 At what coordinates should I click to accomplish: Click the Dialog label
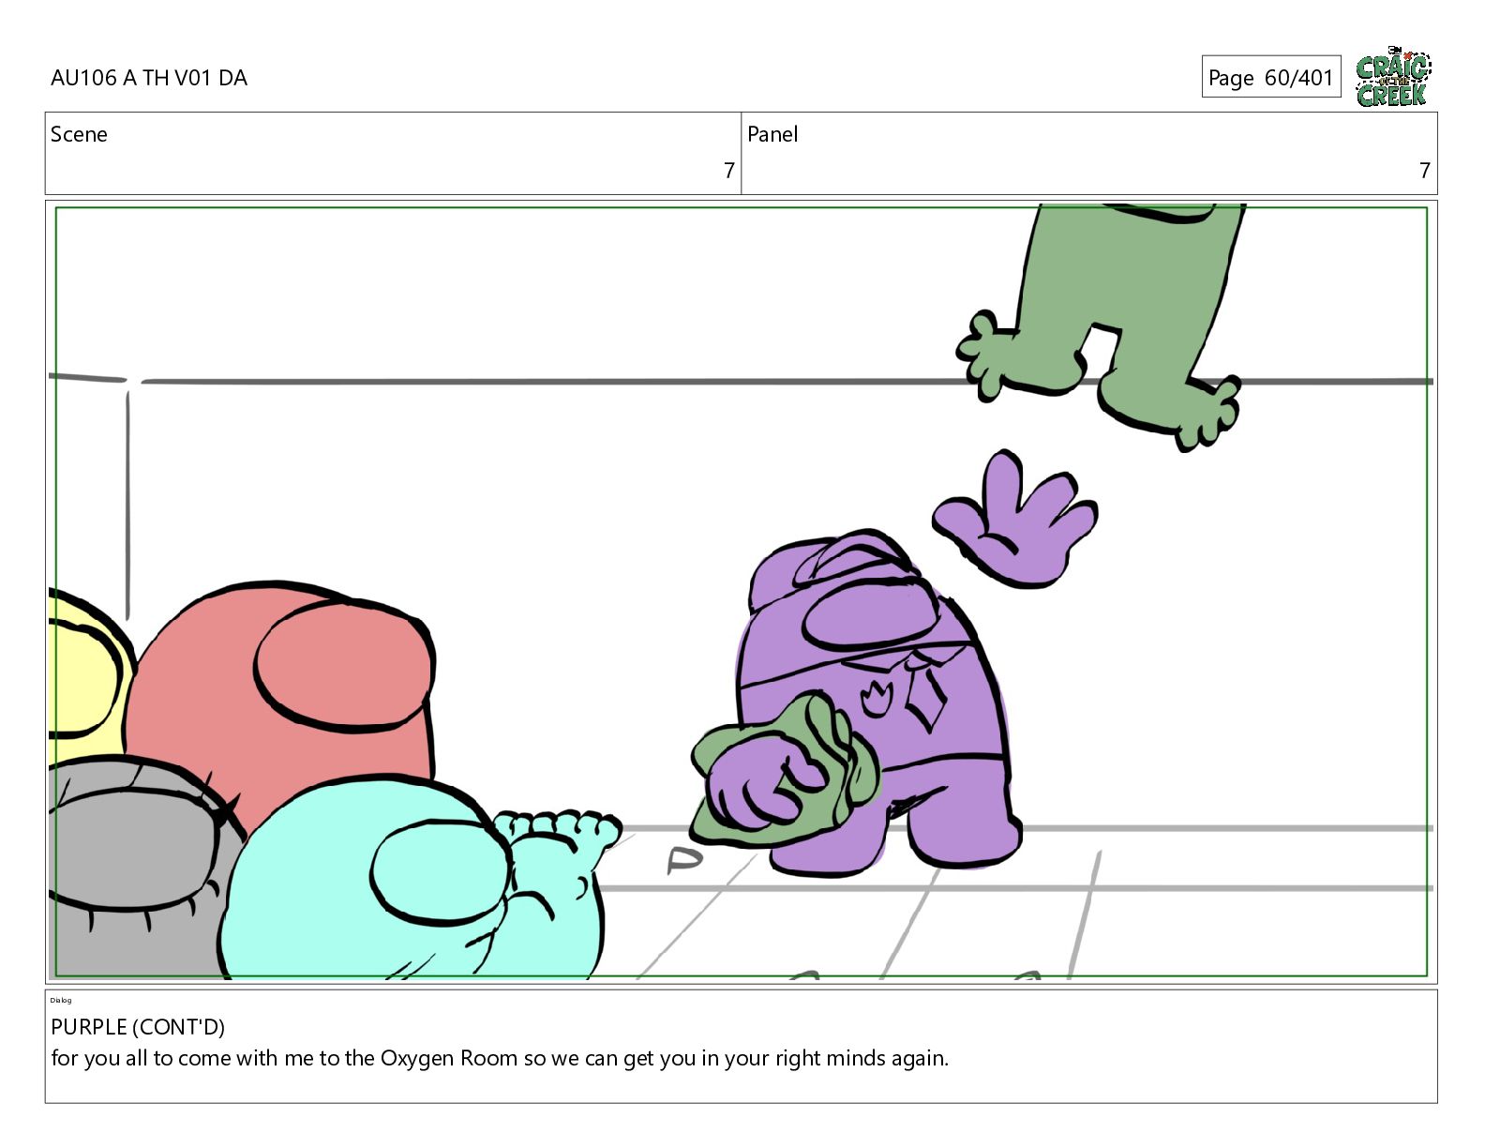pos(61,1000)
